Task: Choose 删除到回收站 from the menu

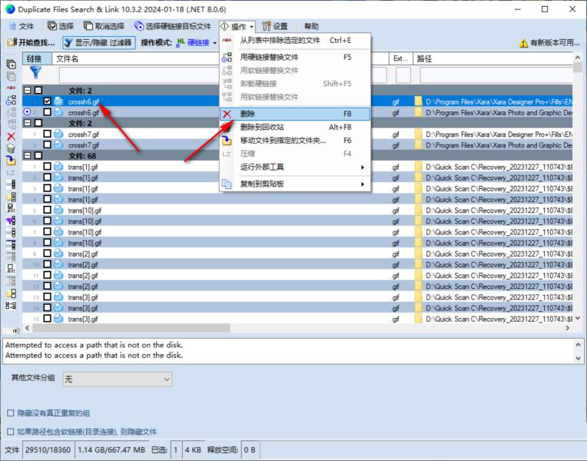Action: pos(295,128)
